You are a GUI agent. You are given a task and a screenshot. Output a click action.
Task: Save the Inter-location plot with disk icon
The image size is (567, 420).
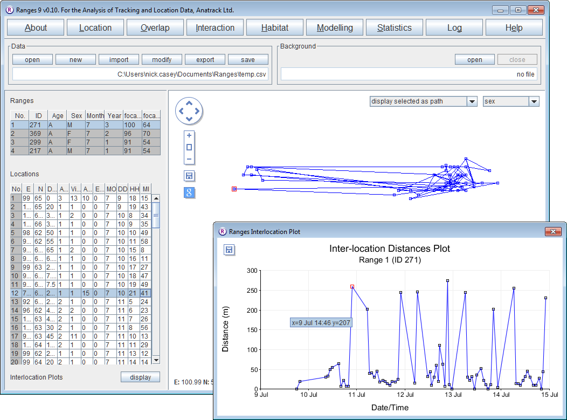point(229,250)
